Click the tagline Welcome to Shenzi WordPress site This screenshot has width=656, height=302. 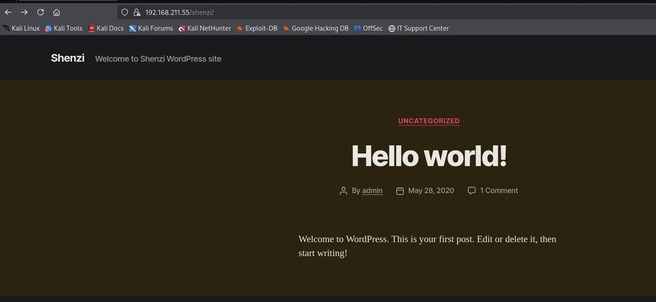click(x=158, y=59)
